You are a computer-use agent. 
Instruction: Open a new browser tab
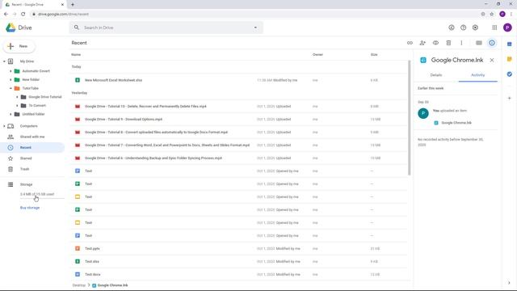point(73,5)
